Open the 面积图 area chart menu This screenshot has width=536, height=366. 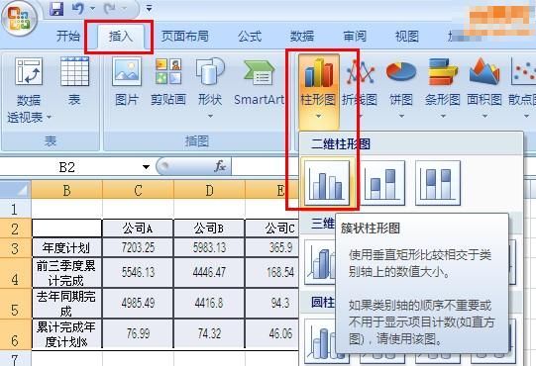(484, 87)
